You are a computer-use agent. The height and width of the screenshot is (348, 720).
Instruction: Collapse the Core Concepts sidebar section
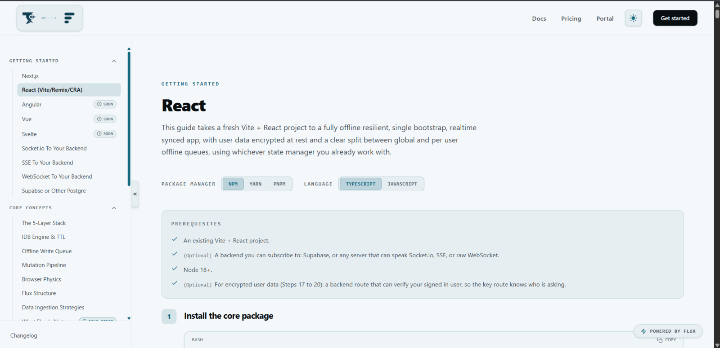(114, 208)
